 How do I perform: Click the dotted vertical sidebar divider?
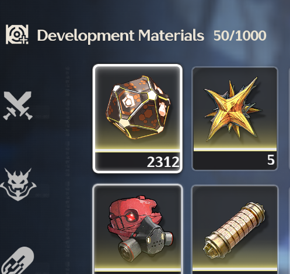tap(68, 170)
